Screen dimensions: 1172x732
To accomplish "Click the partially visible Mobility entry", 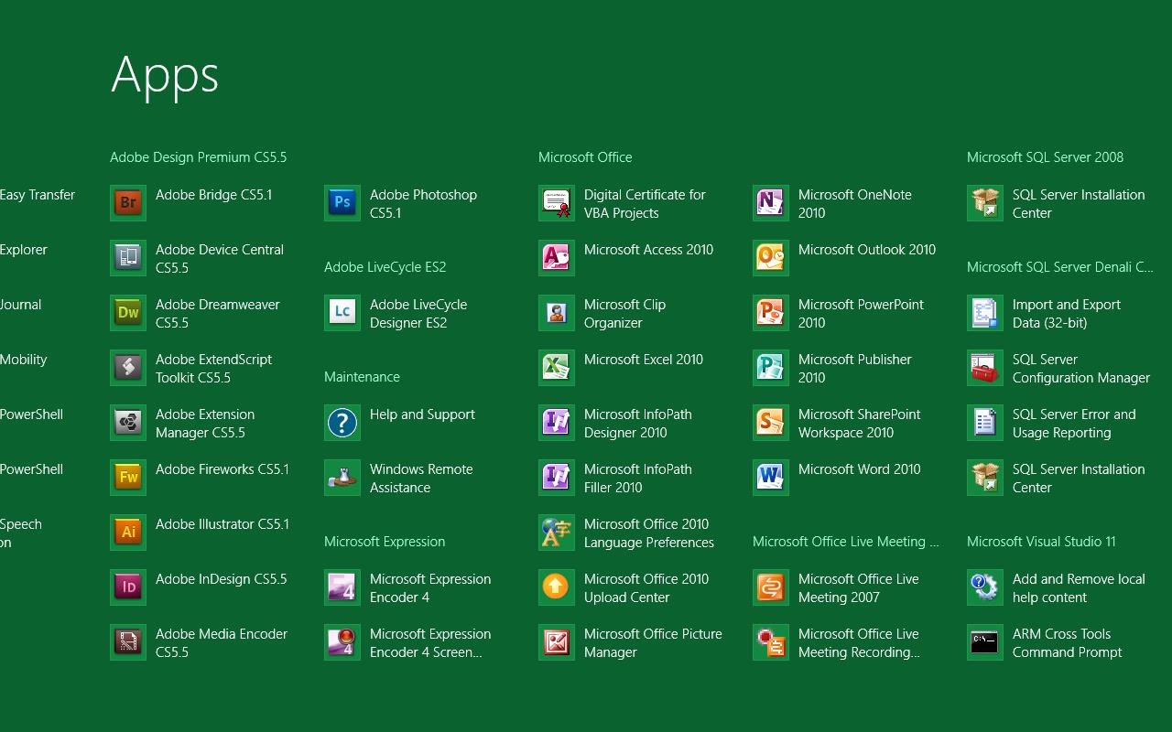I will (23, 360).
